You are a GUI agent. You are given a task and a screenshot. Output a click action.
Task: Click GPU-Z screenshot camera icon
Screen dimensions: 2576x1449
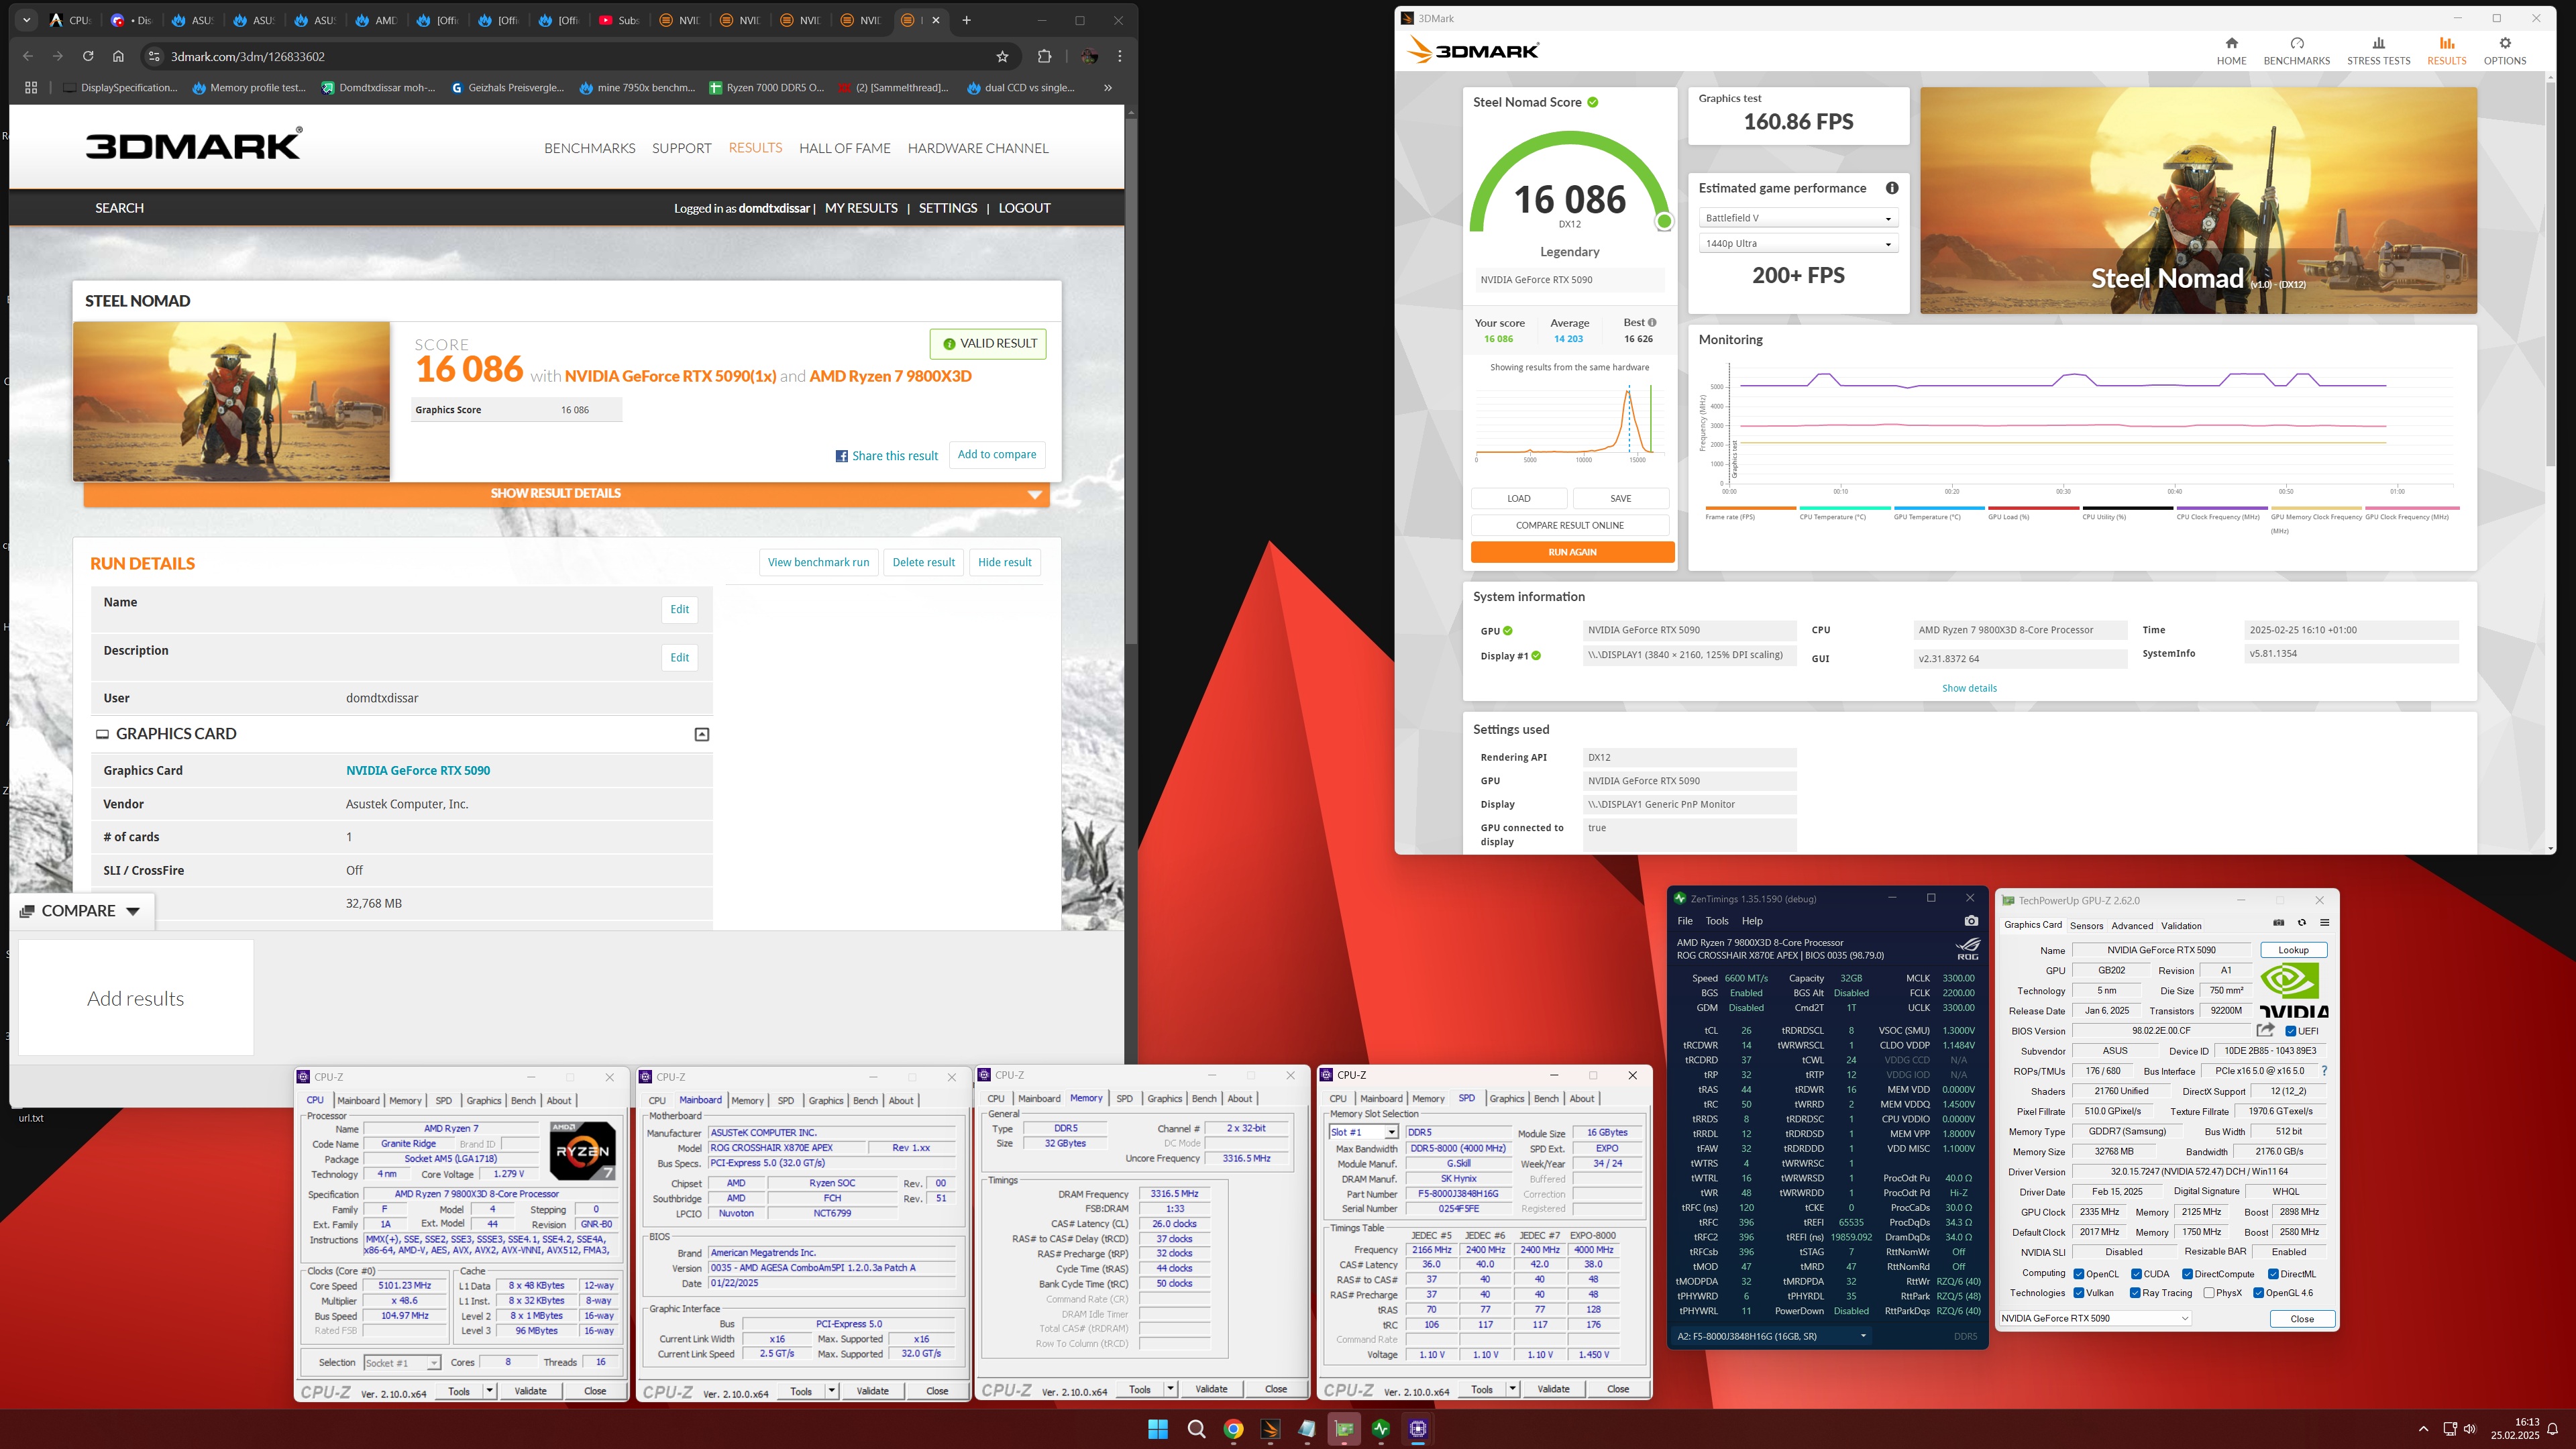2279,923
